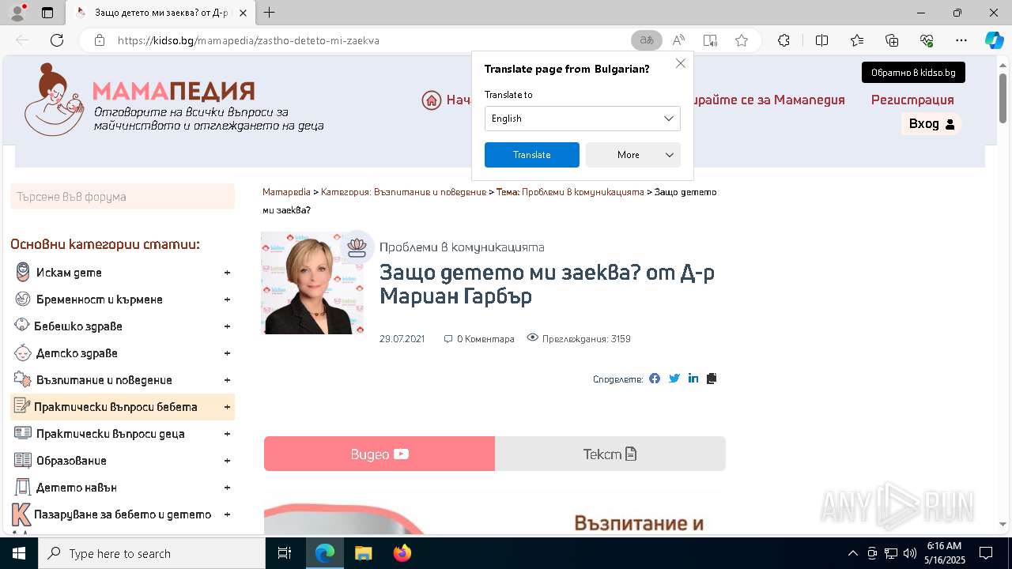This screenshot has height=569, width=1012.
Task: Show hidden tray icons chevron
Action: [852, 553]
